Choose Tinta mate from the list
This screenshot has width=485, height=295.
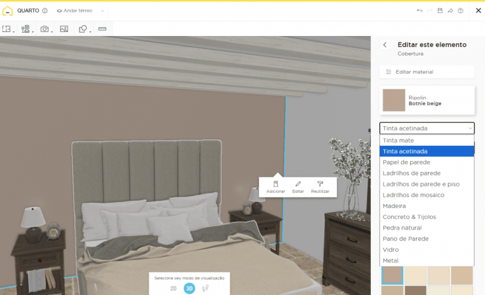click(x=427, y=141)
